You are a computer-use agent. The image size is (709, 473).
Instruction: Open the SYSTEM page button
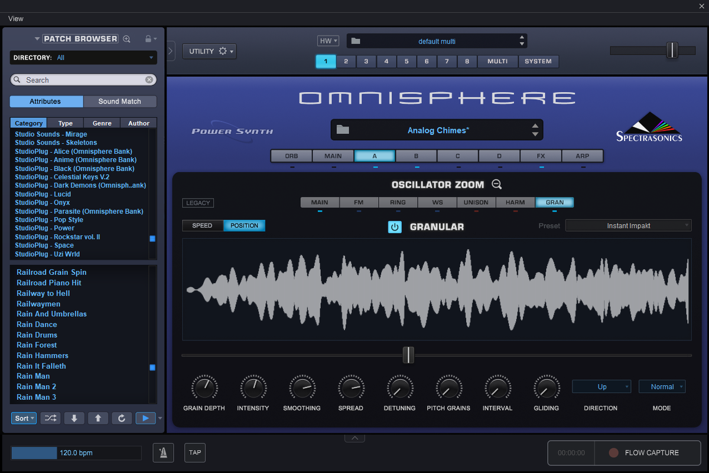pyautogui.click(x=538, y=61)
